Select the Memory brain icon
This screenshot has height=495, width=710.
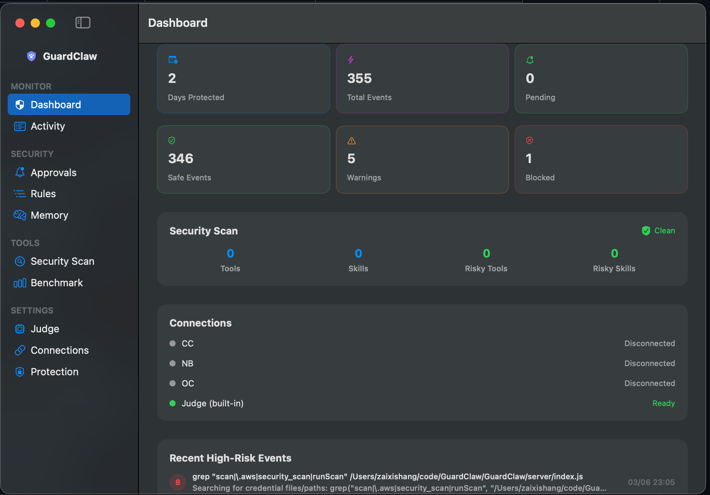20,215
